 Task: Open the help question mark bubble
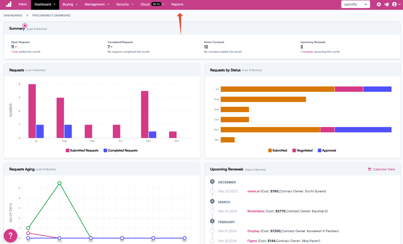(11, 235)
